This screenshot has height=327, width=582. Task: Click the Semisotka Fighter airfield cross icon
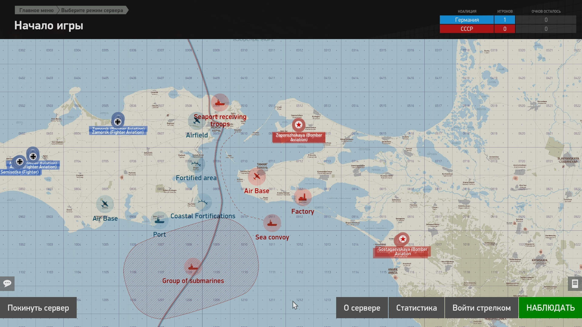(20, 161)
